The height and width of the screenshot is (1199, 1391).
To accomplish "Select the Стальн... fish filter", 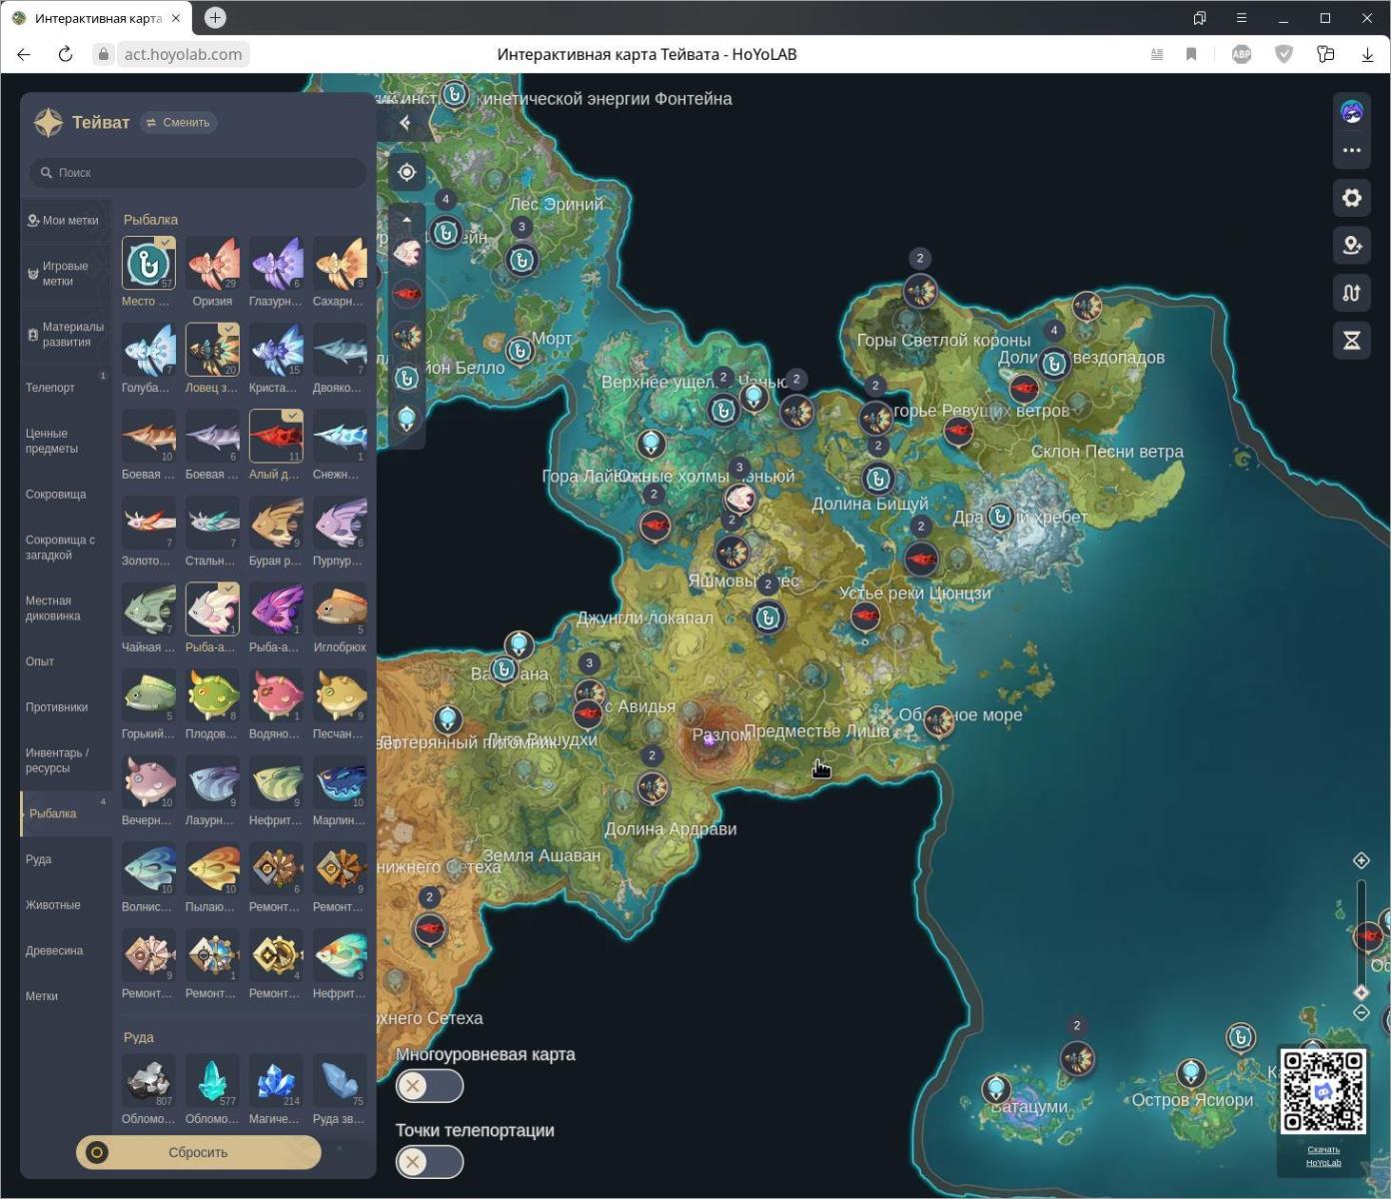I will 213,523.
